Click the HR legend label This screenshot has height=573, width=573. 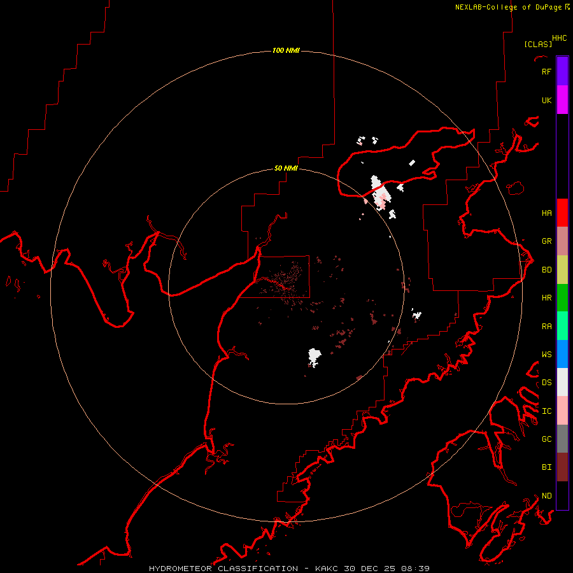pos(546,298)
